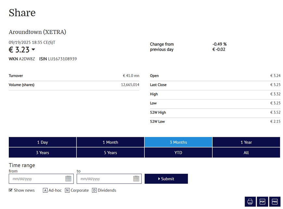Screen dimensions: 283x209
Task: Select the 3 Months chart period
Action: pyautogui.click(x=178, y=142)
